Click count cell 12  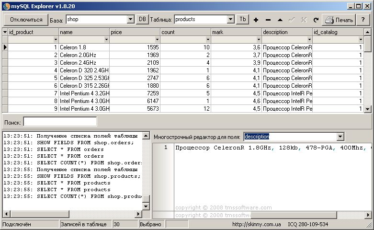(x=186, y=109)
